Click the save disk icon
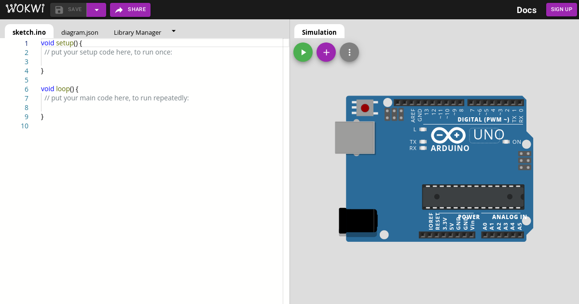 point(59,9)
